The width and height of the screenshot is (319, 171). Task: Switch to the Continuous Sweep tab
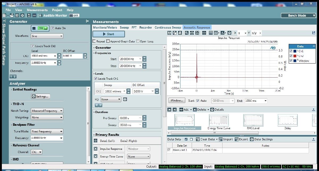168,28
